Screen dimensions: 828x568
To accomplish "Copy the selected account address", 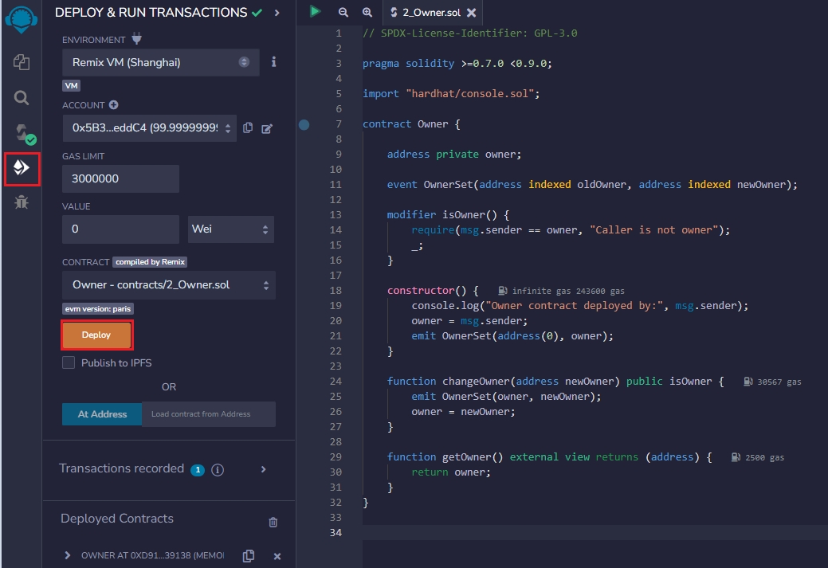I will [x=248, y=128].
